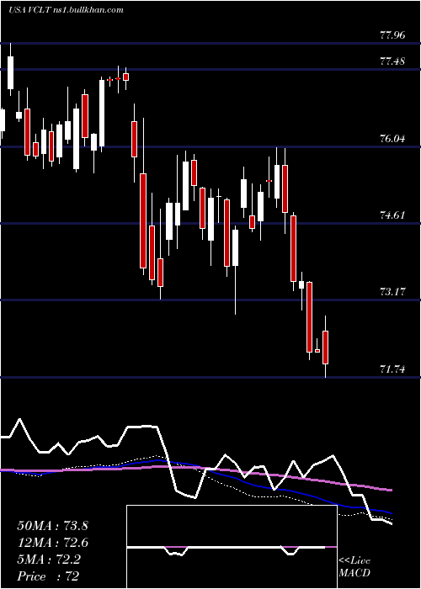Image resolution: width=421 pixels, height=589 pixels.
Task: Click the 76.04 price level label
Action: click(x=393, y=139)
